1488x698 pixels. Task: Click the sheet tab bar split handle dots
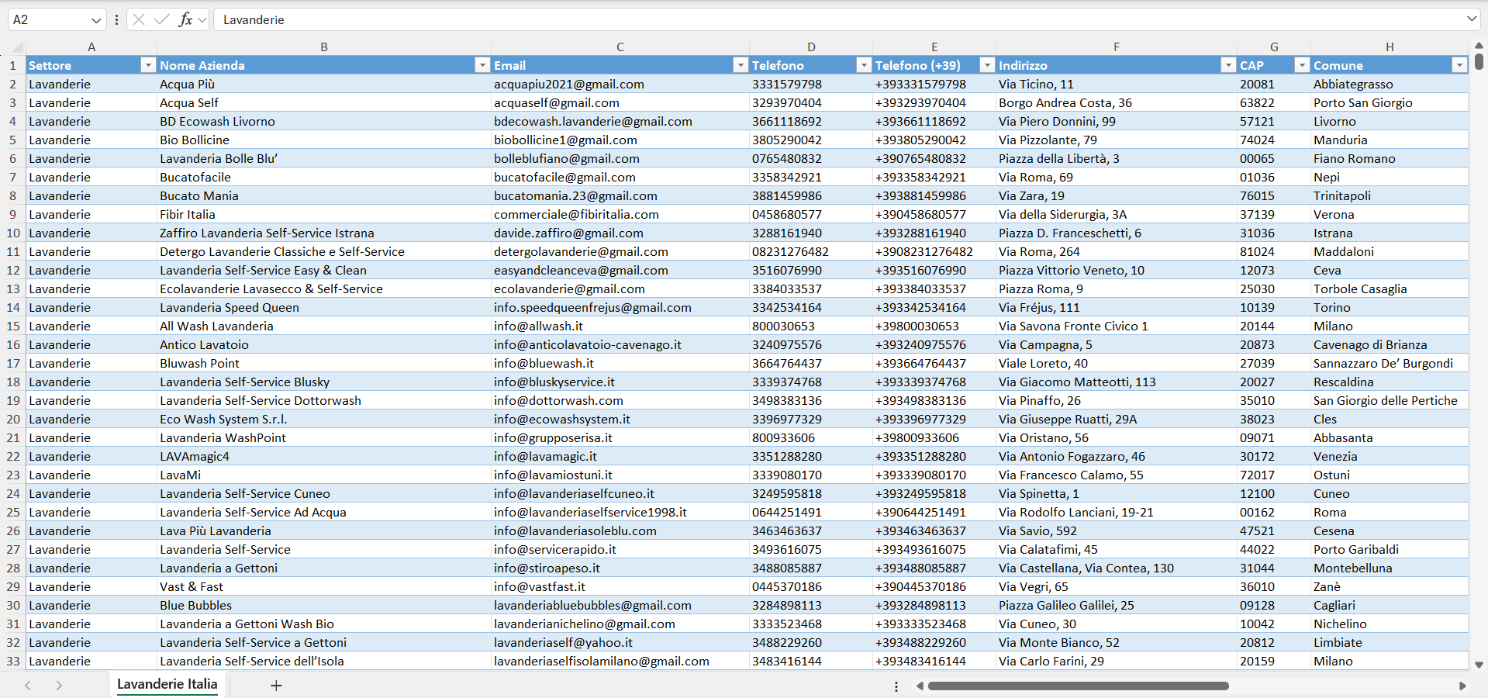coord(896,686)
